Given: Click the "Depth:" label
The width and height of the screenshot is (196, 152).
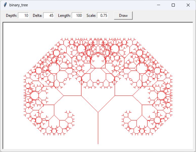Looking at the screenshot, I should [x=11, y=15].
